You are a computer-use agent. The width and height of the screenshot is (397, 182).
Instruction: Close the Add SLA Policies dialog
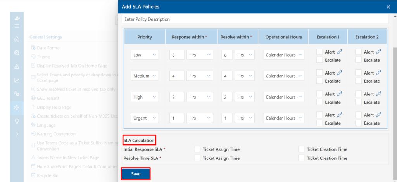coord(388,7)
